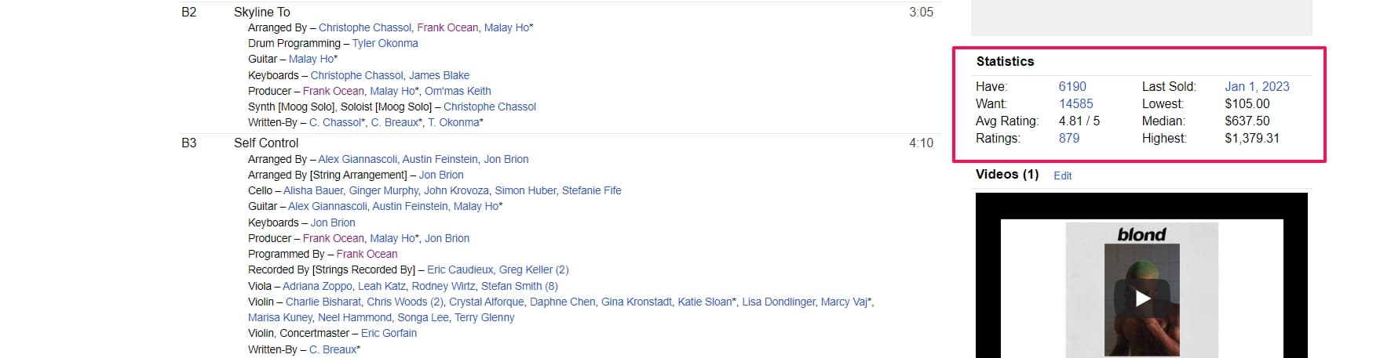Image resolution: width=1391 pixels, height=358 pixels.
Task: Open Eric Gorfain concertmaster credit
Action: click(389, 333)
